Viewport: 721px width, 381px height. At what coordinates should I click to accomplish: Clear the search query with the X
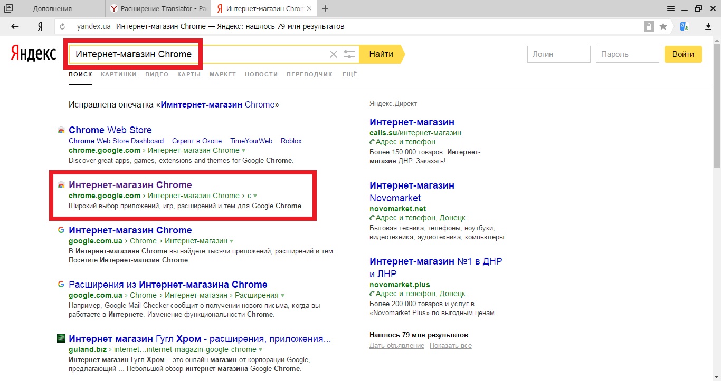tap(333, 54)
